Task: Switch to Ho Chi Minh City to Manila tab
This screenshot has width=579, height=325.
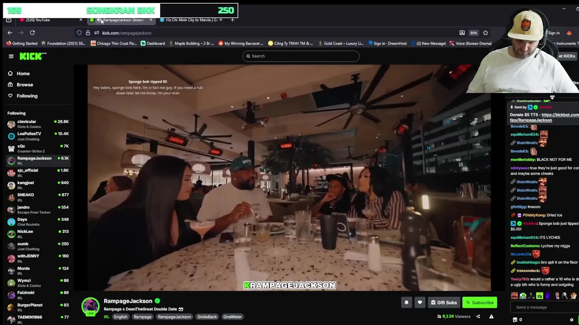Action: pyautogui.click(x=191, y=20)
